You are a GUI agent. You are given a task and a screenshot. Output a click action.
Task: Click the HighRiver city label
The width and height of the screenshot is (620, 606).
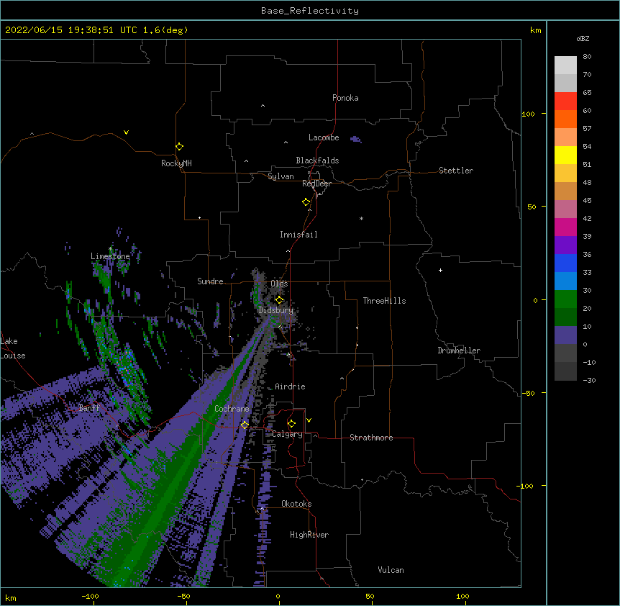(x=309, y=535)
